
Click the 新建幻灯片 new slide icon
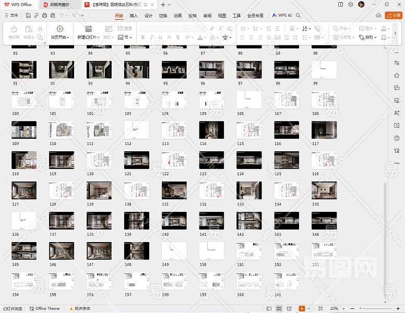click(88, 29)
